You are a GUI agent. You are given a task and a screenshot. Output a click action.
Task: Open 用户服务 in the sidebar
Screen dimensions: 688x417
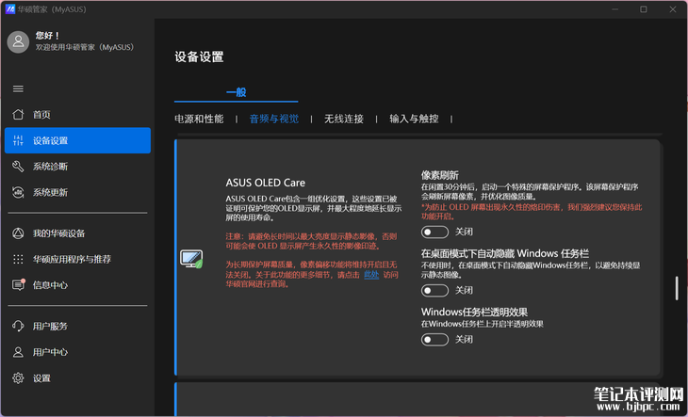pyautogui.click(x=77, y=326)
